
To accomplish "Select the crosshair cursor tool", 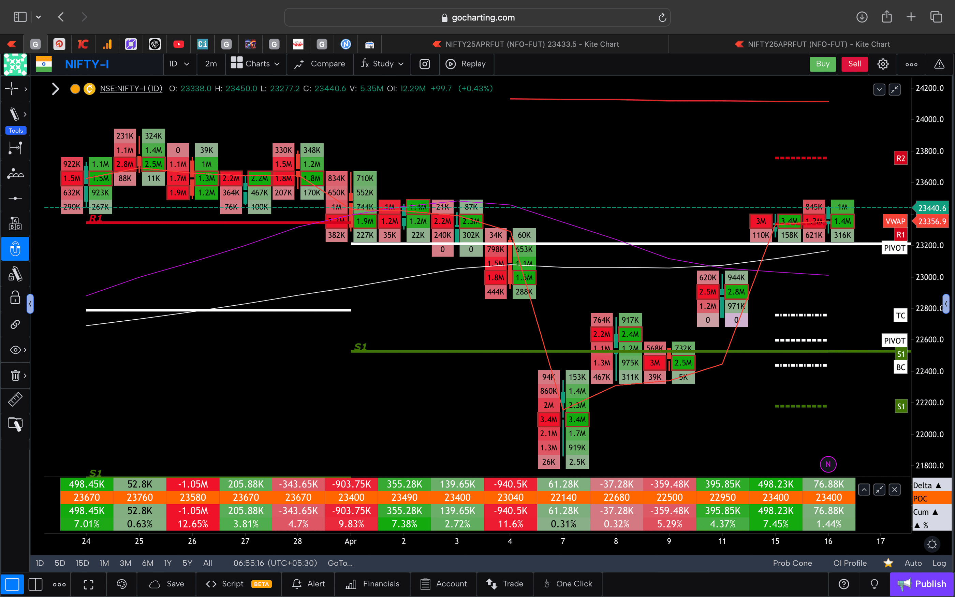I will (13, 89).
